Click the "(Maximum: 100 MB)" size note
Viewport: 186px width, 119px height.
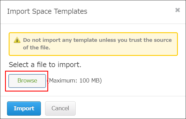[74, 81]
